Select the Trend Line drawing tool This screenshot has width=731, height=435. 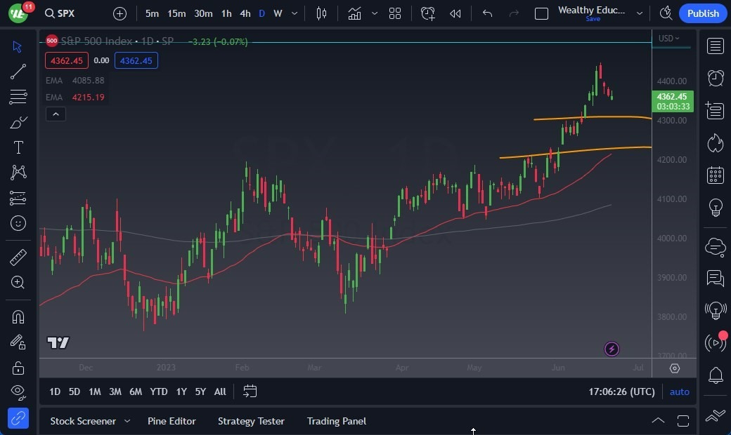(18, 72)
